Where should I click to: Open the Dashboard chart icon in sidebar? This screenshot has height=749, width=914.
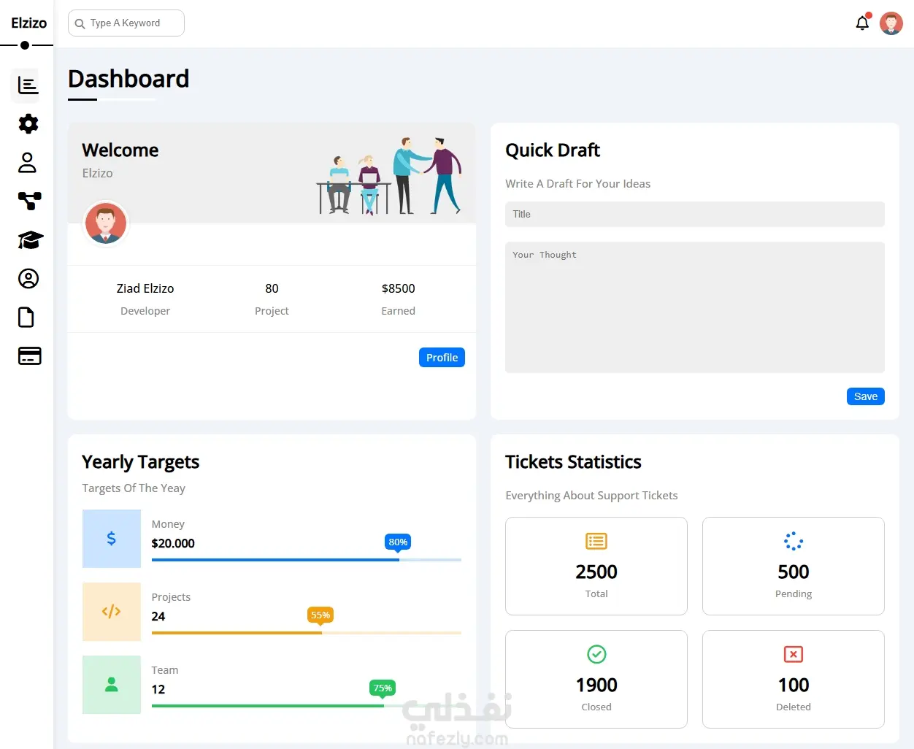click(28, 85)
